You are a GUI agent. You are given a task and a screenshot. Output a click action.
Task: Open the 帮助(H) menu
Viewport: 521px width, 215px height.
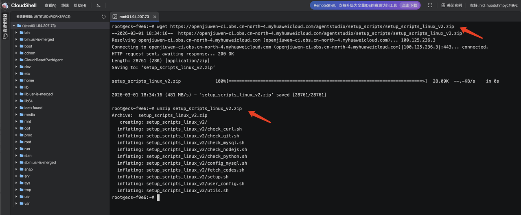[80, 5]
